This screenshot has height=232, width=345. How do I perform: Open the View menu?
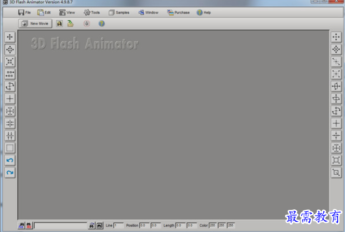67,13
